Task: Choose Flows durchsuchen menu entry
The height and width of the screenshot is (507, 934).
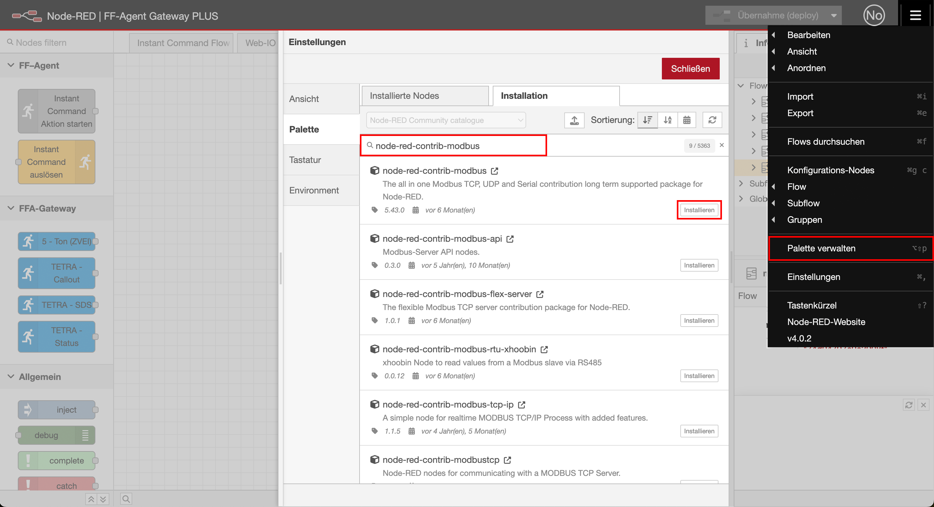Action: (851, 142)
